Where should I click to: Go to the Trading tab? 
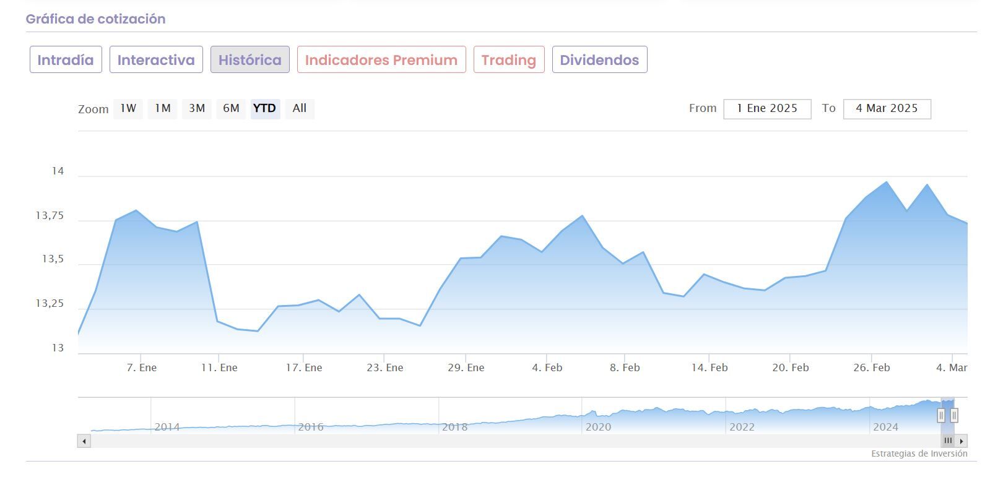(509, 60)
